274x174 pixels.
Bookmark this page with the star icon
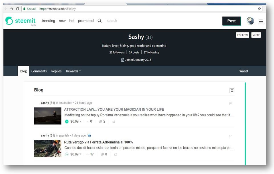tap(259, 9)
